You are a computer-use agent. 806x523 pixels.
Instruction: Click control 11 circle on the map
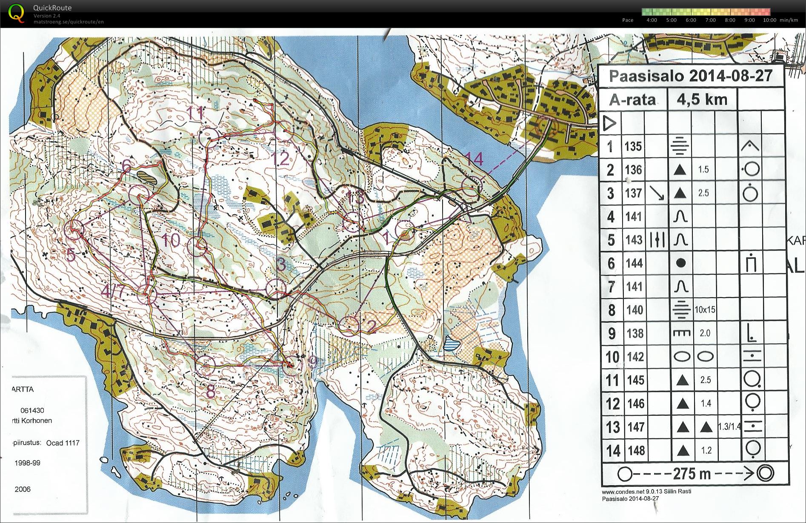pos(209,137)
